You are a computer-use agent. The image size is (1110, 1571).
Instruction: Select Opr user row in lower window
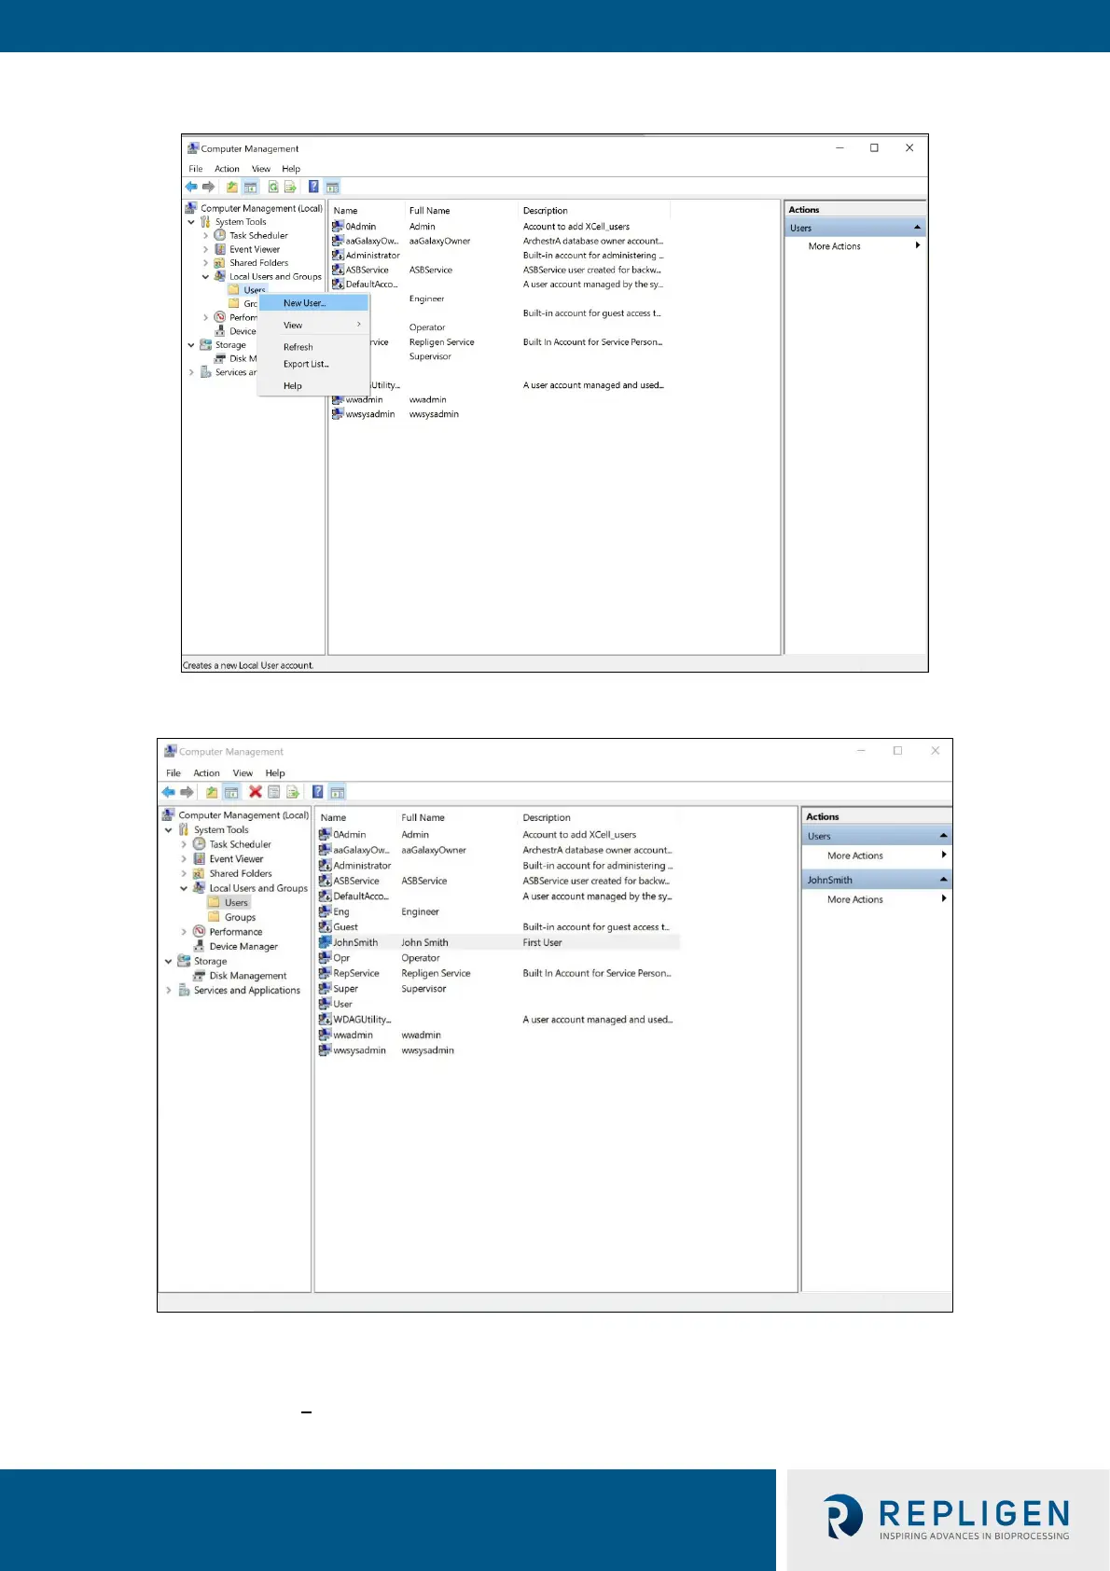click(498, 958)
